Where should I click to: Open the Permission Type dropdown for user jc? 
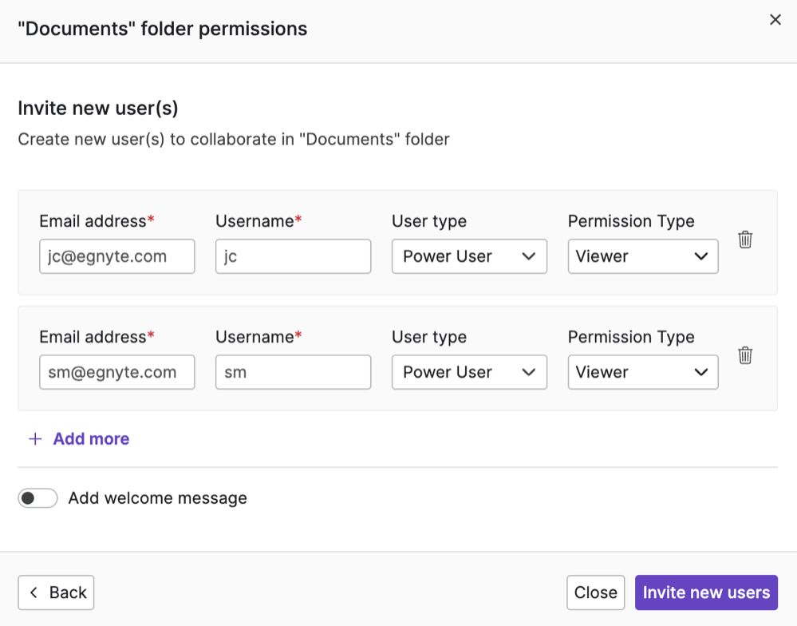tap(643, 256)
